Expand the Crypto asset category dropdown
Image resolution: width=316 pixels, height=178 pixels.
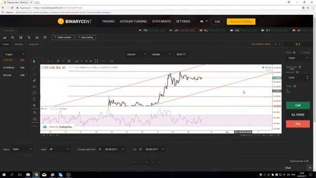click(14, 54)
